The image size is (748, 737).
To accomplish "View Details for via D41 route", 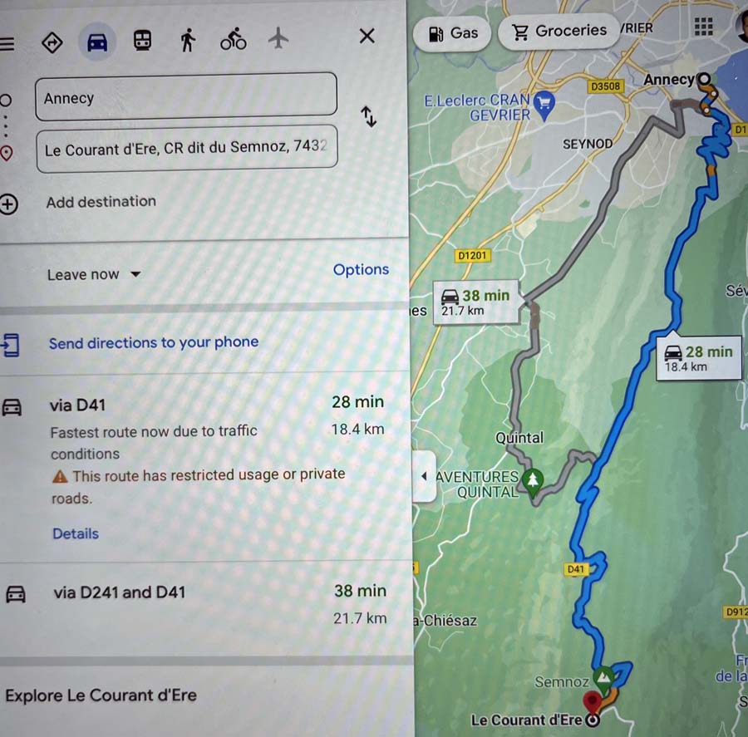I will coord(76,533).
